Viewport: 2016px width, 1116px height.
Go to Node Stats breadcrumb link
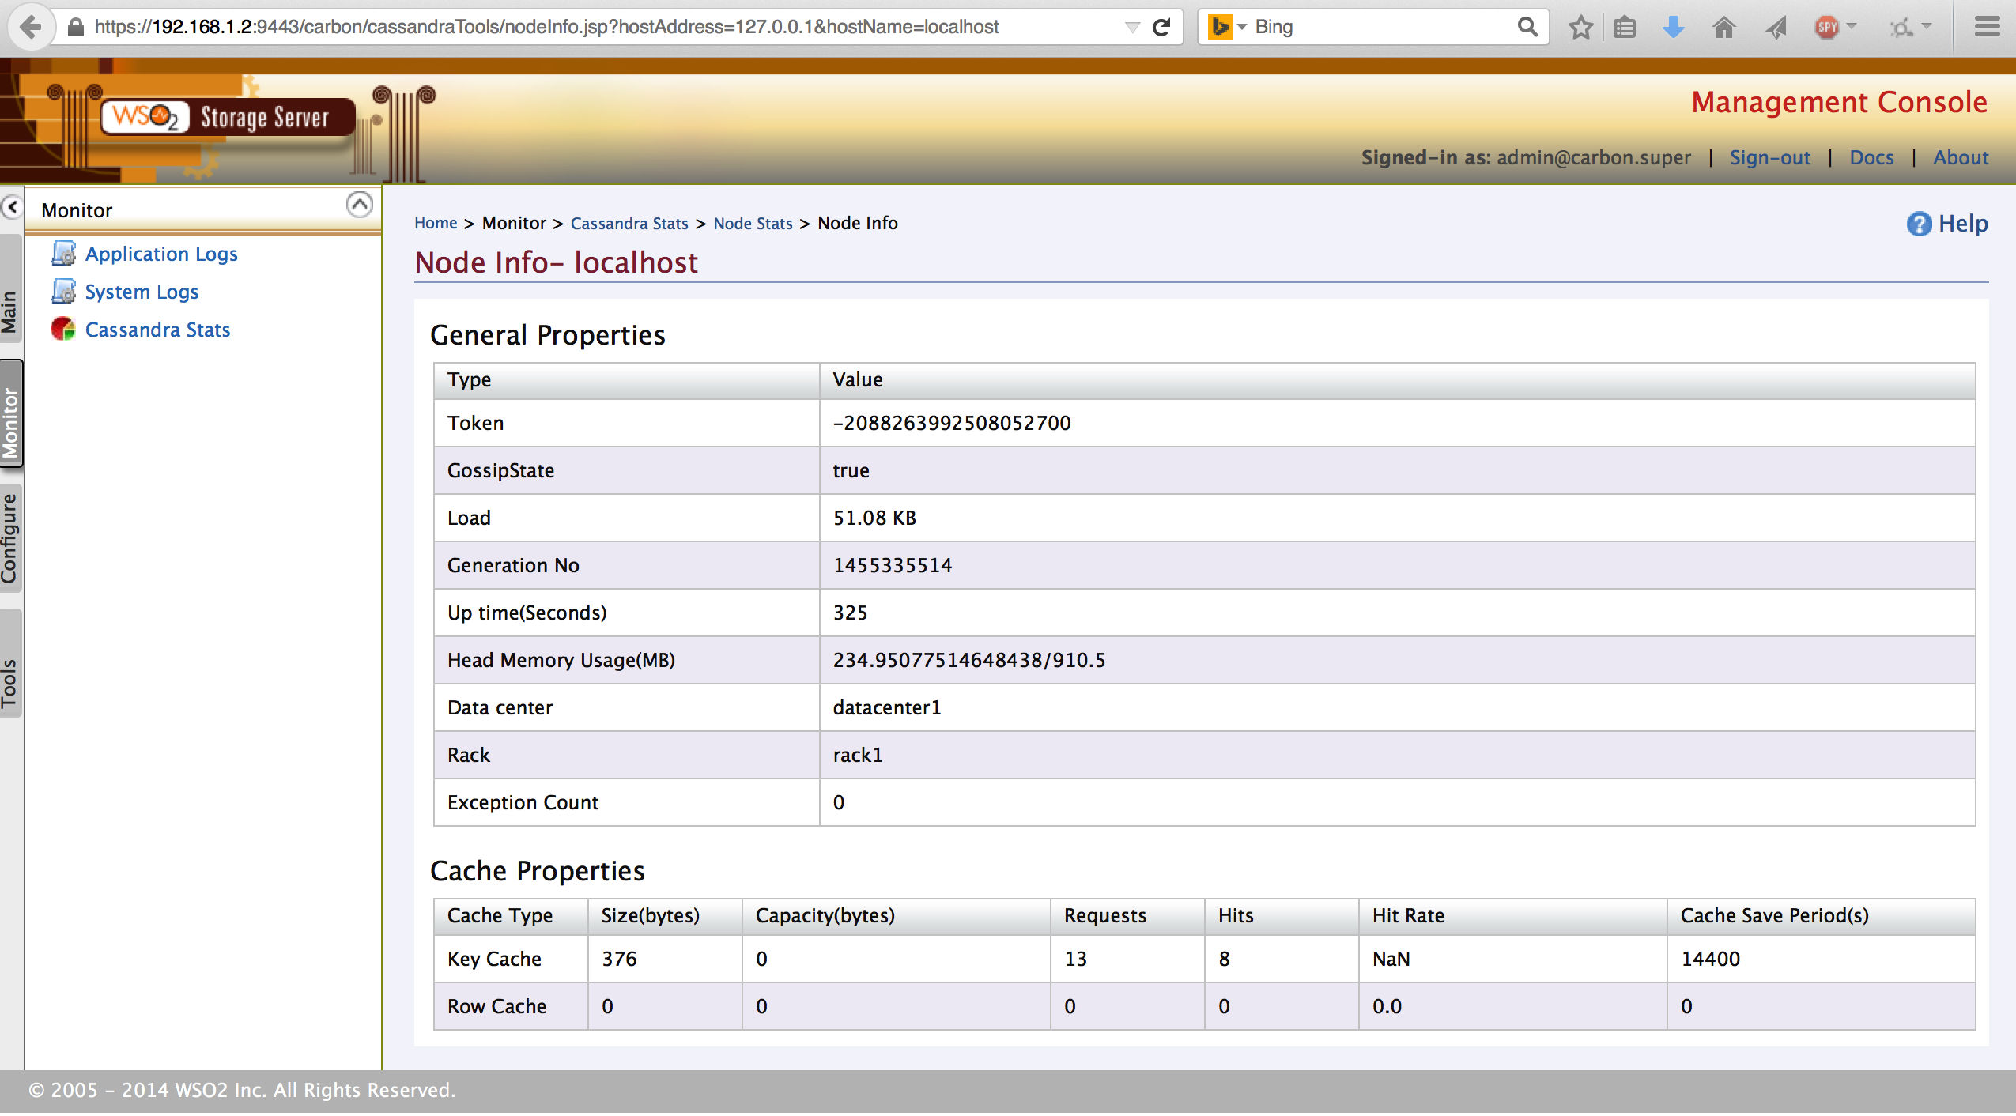click(753, 224)
